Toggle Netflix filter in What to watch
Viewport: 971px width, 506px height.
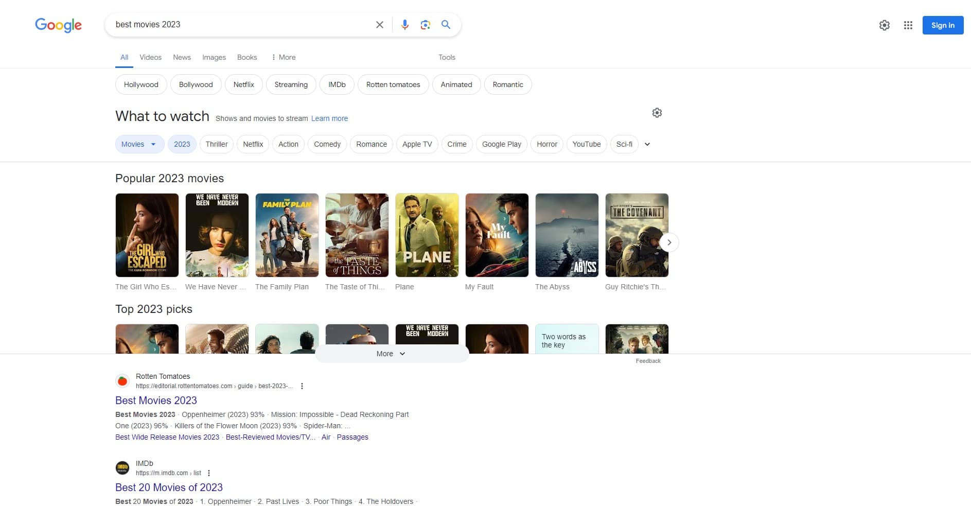(253, 144)
